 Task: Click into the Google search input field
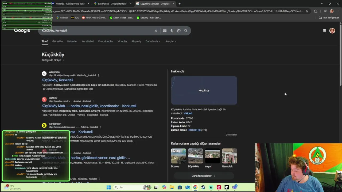96,31
